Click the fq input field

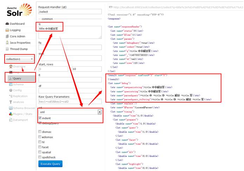70,47
